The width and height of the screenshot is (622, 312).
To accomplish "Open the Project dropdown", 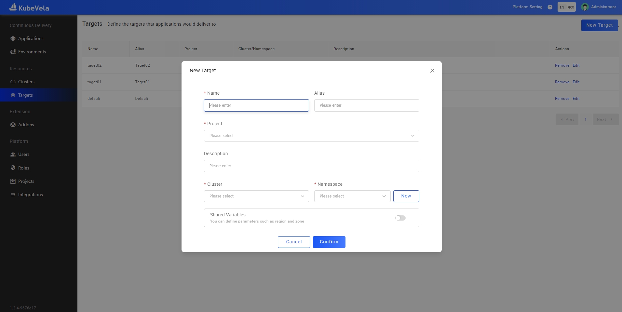I will click(311, 136).
